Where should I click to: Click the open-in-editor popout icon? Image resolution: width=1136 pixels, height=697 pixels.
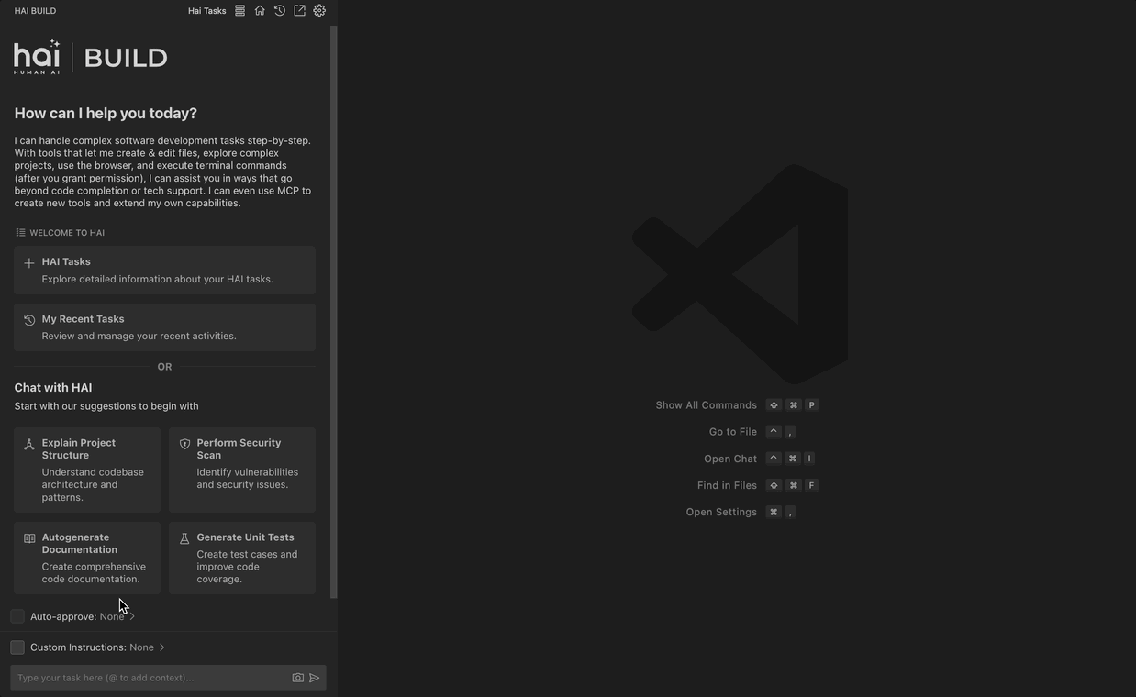(x=299, y=11)
